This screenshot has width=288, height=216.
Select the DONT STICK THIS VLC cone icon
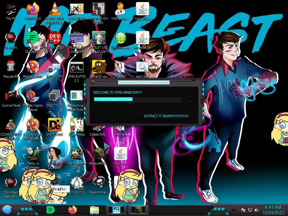coord(55,13)
